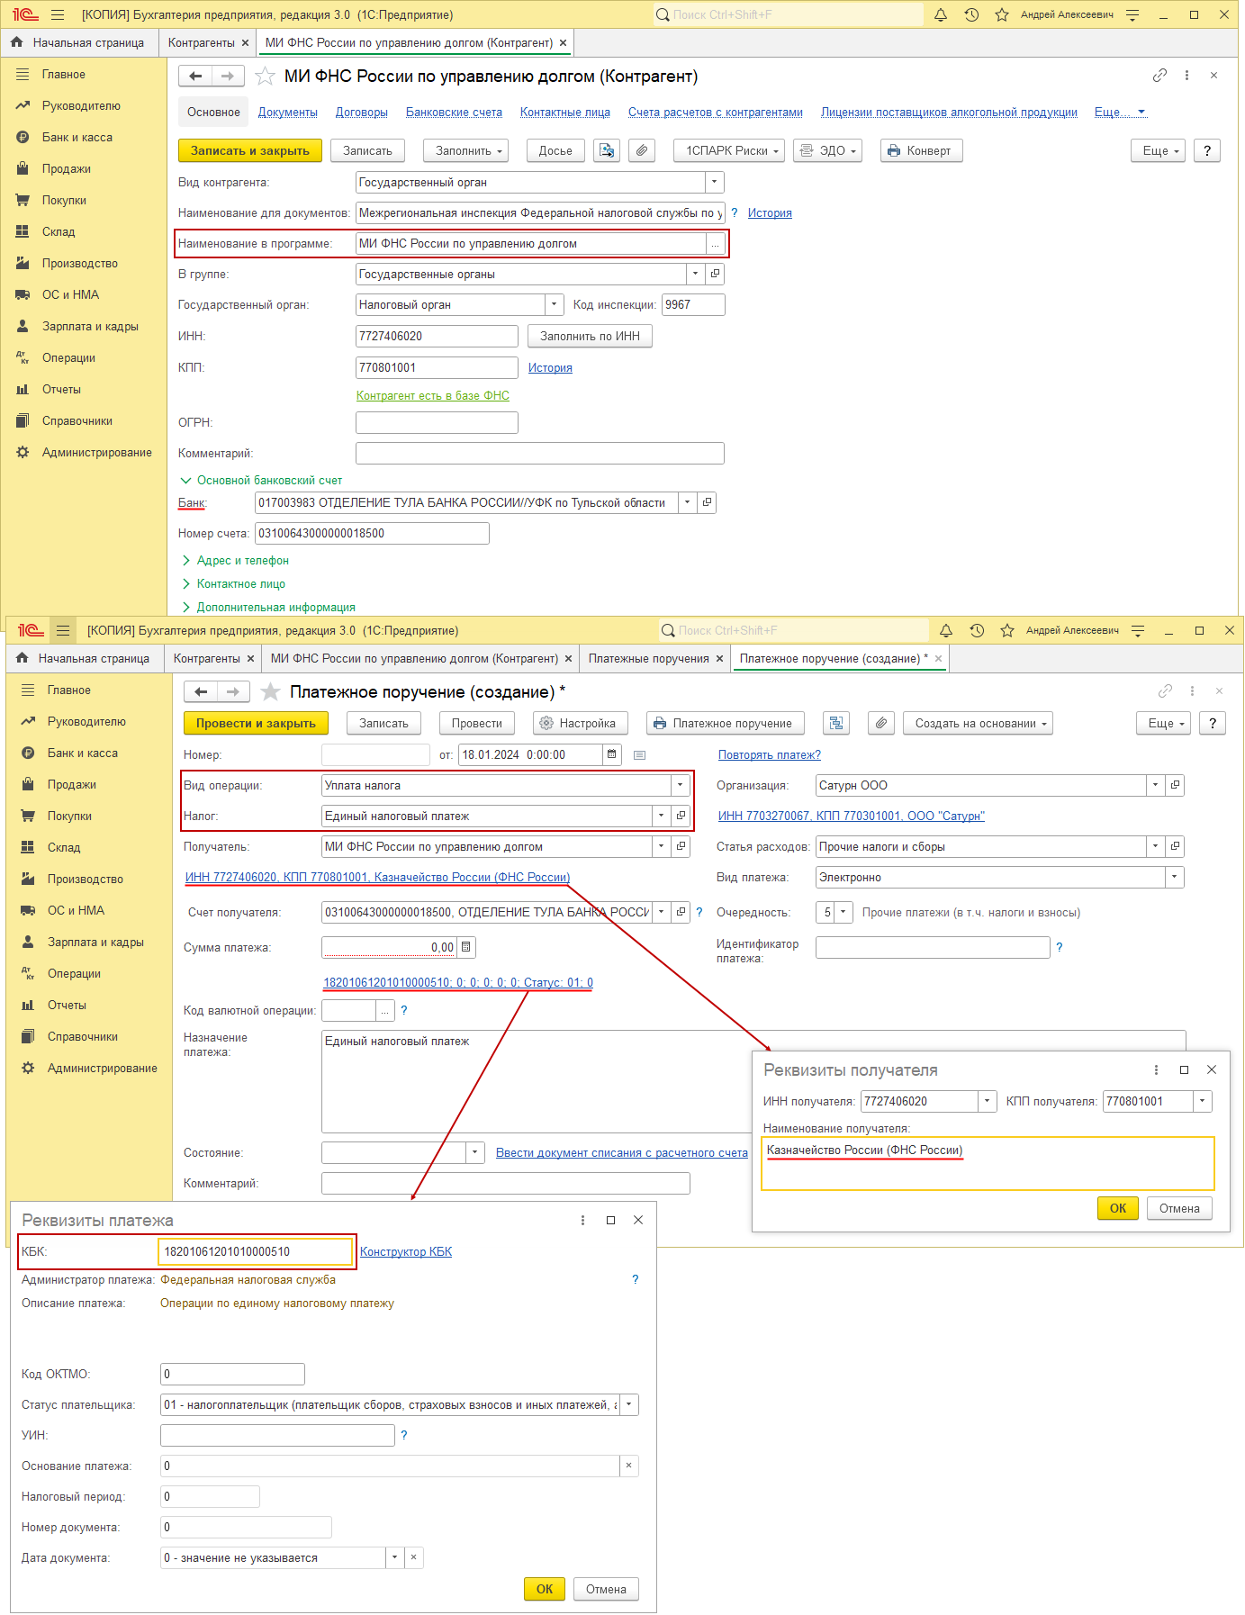
Task: Open 1СПАРК Риски dropdown button
Action: pyautogui.click(x=729, y=151)
